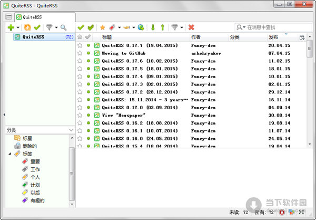Switch to the QuiteRSS tab
The width and height of the screenshot is (316, 220).
[45, 17]
